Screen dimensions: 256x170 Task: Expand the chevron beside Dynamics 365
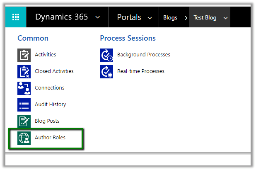coord(97,17)
